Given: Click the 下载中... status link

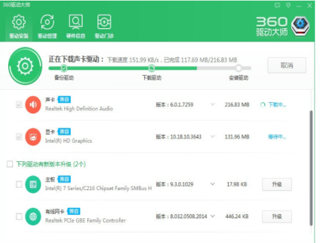Looking at the screenshot, I should point(277,105).
